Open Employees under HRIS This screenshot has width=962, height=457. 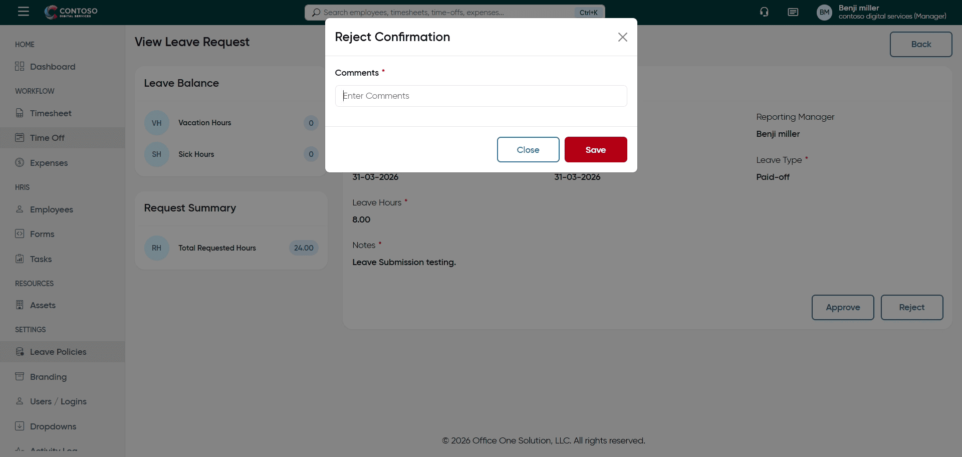pyautogui.click(x=51, y=209)
